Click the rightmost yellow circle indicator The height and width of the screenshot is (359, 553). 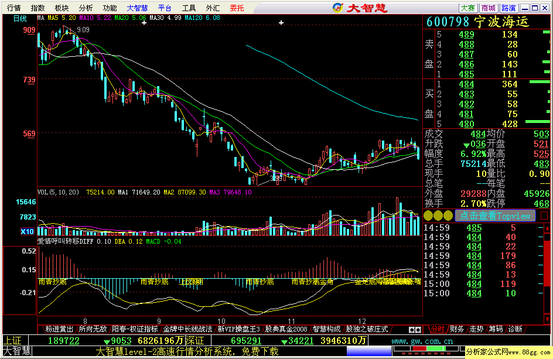[448, 216]
